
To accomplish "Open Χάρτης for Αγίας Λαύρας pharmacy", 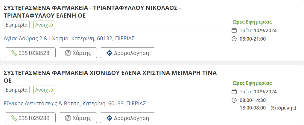I will click(78, 53).
